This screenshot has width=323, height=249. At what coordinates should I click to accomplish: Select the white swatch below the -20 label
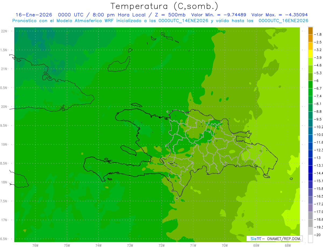310,239
